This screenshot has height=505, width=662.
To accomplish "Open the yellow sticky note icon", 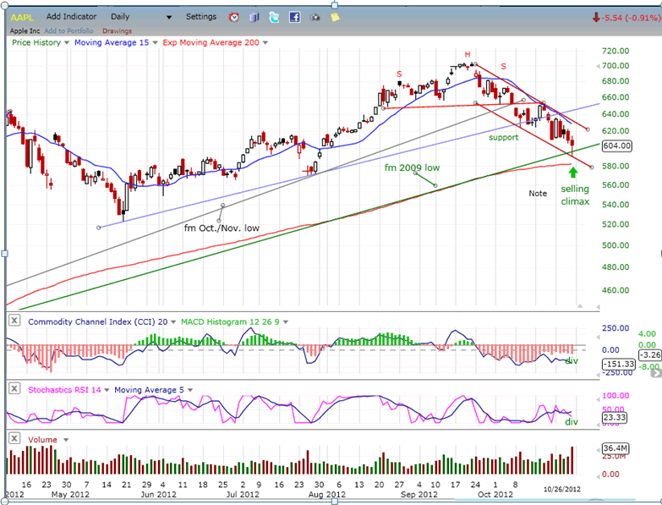I will [335, 17].
